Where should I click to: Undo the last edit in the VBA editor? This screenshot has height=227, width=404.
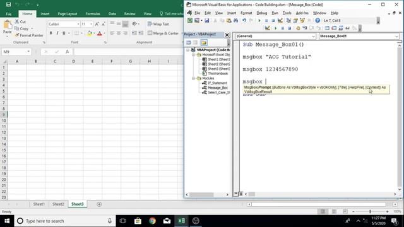click(x=244, y=20)
